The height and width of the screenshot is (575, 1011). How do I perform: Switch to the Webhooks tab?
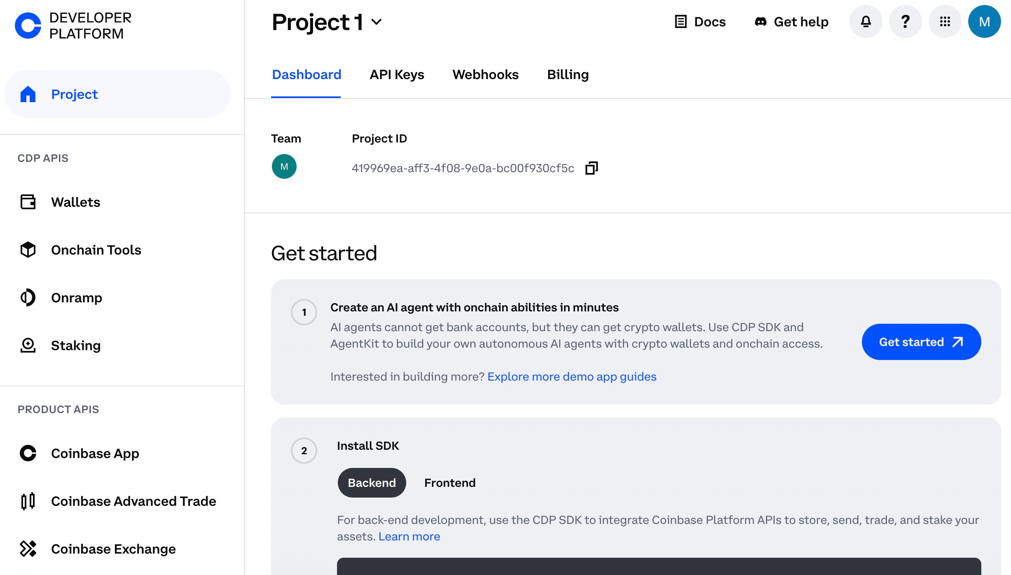[x=485, y=75]
